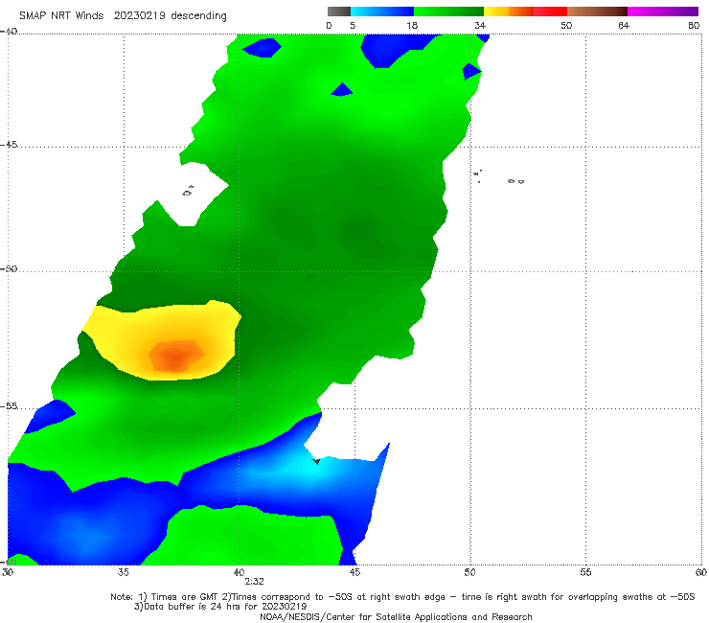The width and height of the screenshot is (709, 623).
Task: Click the brown segment of the color bar
Action: [x=597, y=12]
